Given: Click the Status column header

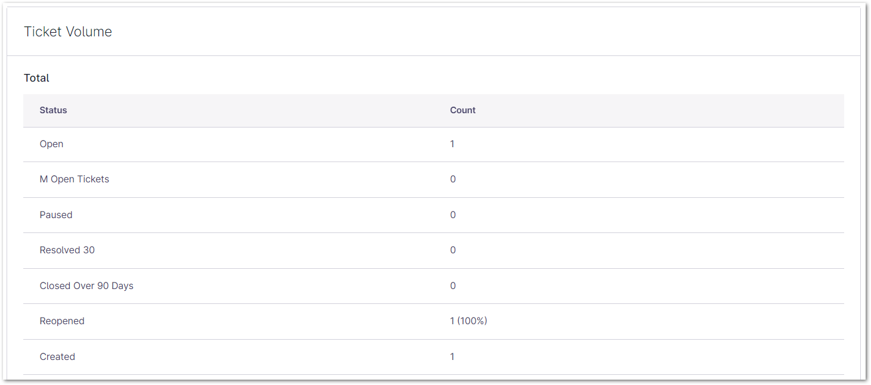Looking at the screenshot, I should click(53, 110).
